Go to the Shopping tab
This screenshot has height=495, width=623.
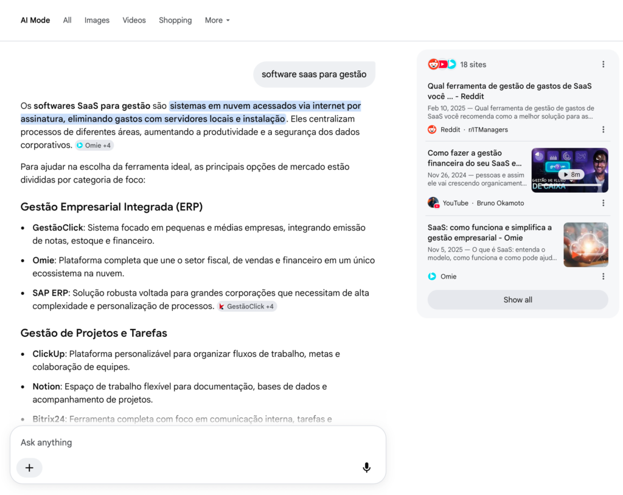175,20
